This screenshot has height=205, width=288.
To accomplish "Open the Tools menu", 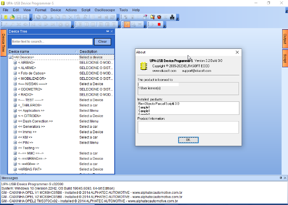I will [124, 10].
